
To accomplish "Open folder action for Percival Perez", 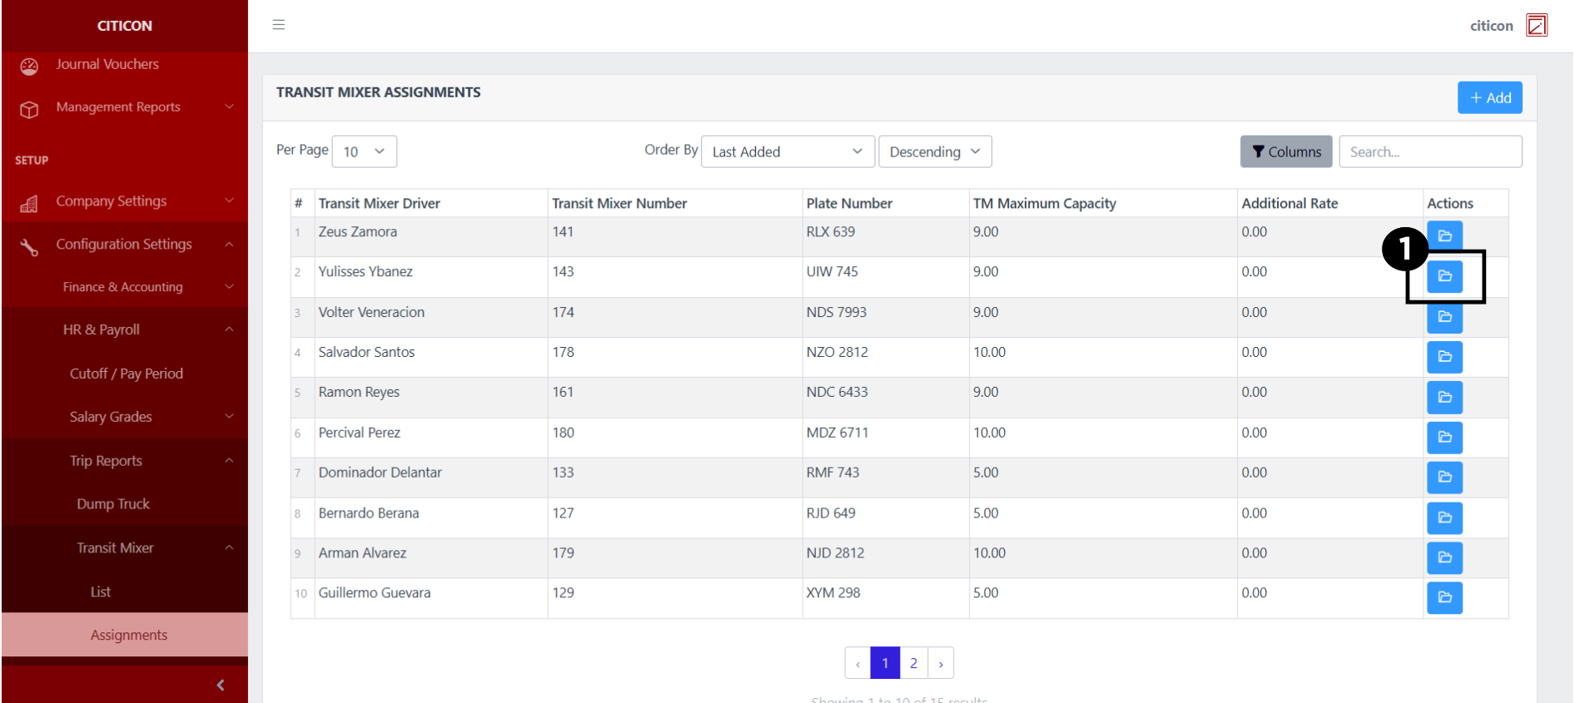I will point(1444,437).
